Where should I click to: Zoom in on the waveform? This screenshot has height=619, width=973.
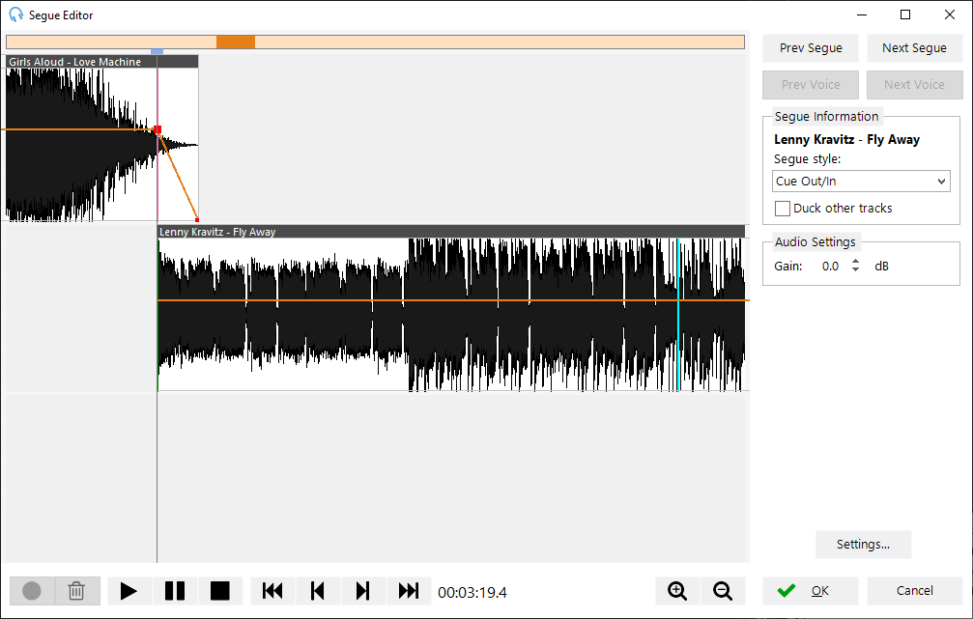677,591
